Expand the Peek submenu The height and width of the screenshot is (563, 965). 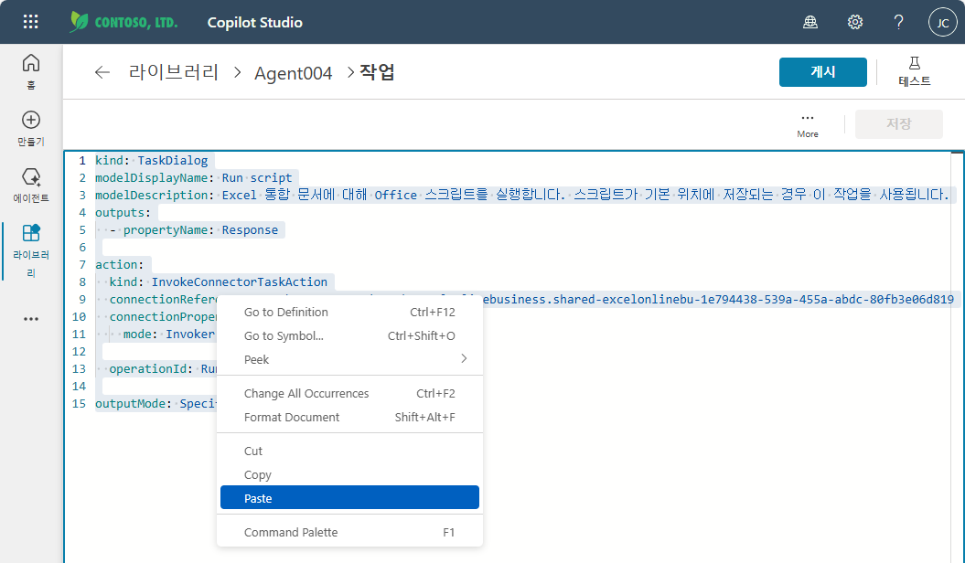[349, 359]
